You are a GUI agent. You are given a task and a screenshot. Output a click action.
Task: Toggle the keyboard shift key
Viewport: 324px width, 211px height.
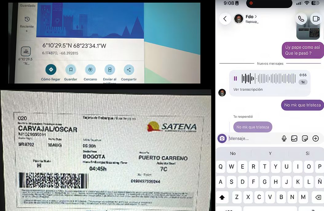(222, 197)
